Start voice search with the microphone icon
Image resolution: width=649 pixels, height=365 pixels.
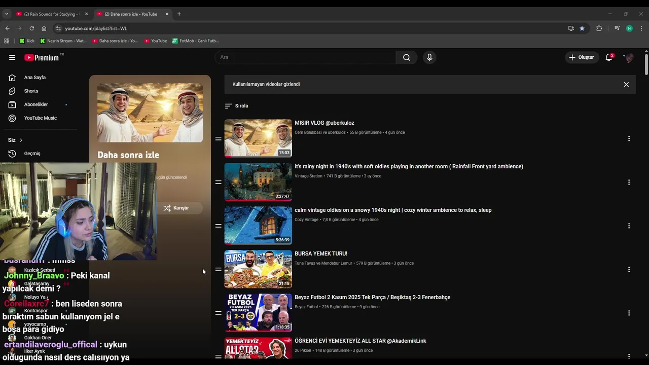click(x=429, y=57)
